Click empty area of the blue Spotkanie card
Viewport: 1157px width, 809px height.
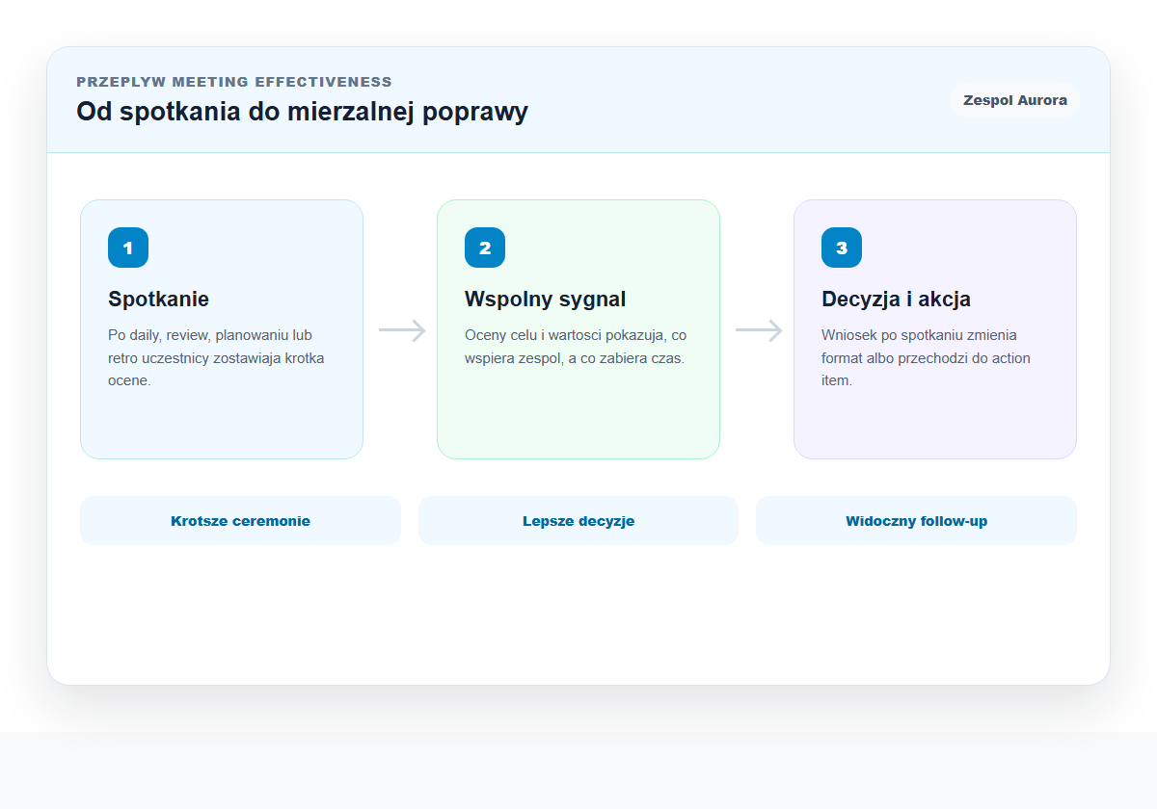222,424
